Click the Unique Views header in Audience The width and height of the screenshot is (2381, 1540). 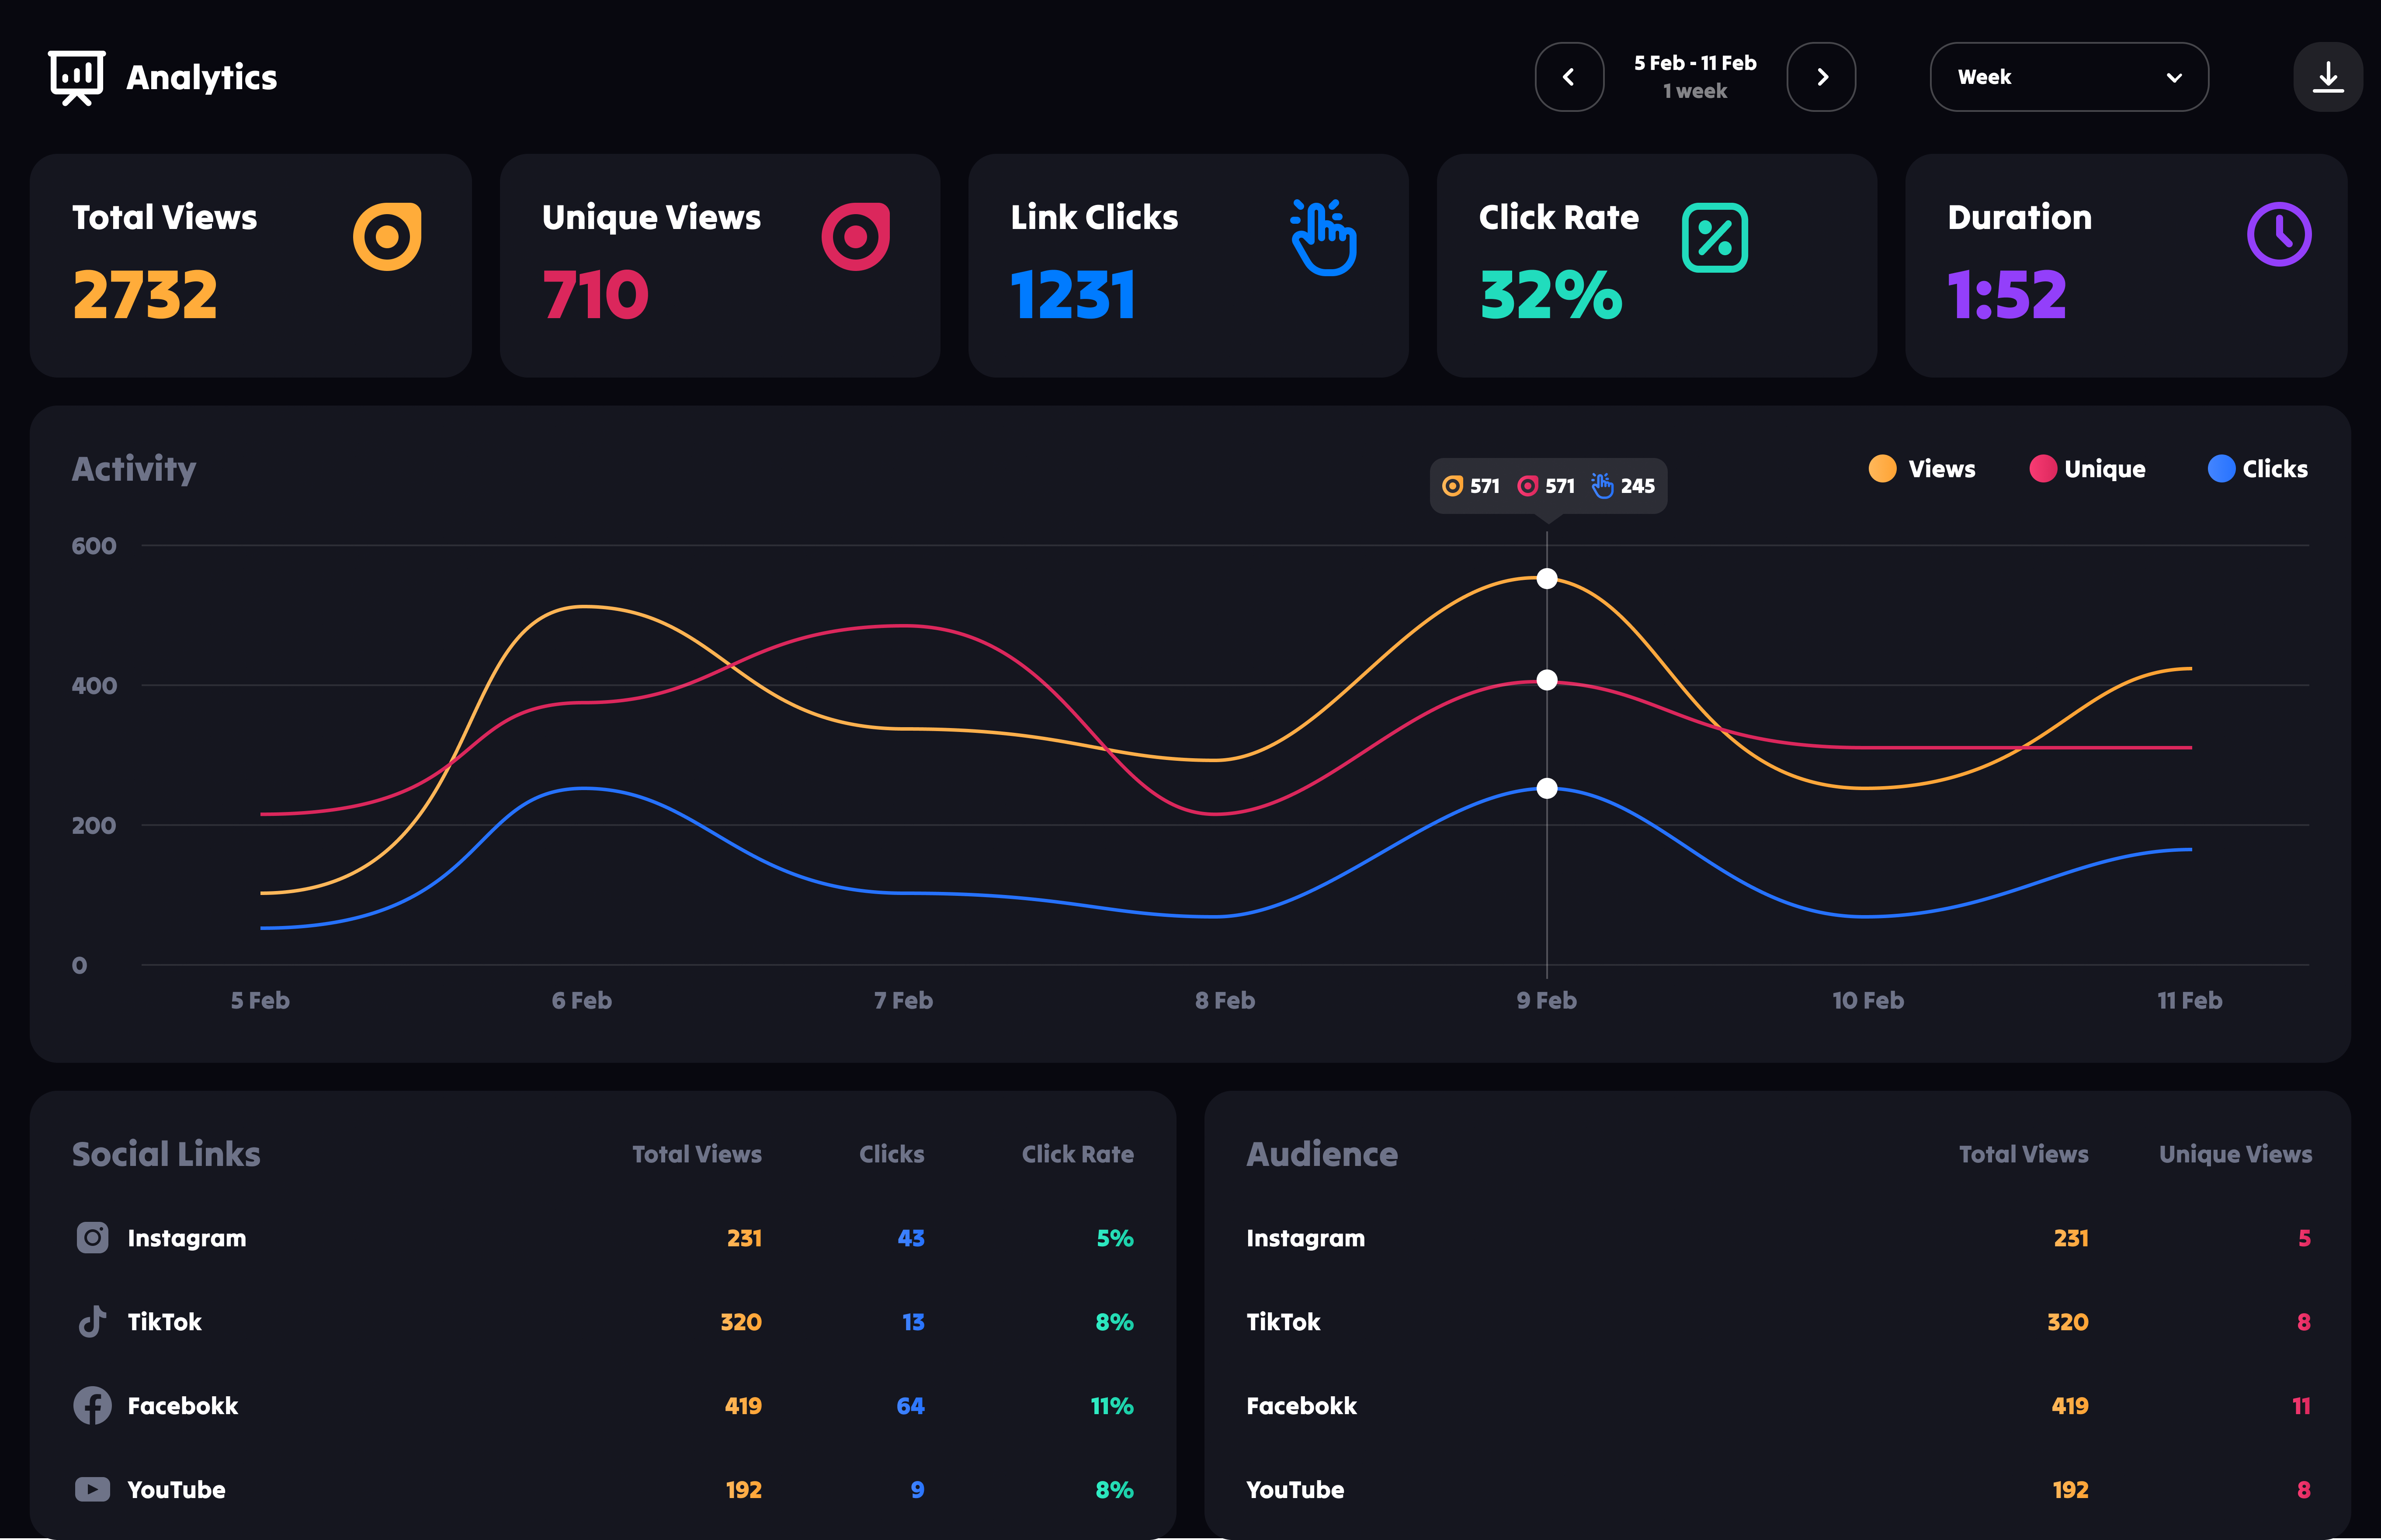(2236, 1154)
